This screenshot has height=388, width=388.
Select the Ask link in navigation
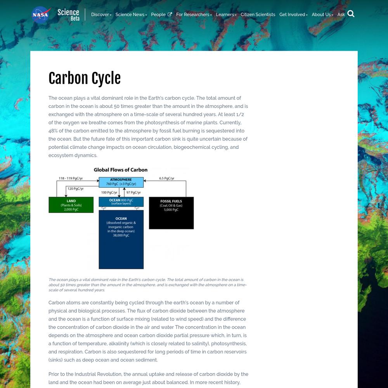point(341,15)
